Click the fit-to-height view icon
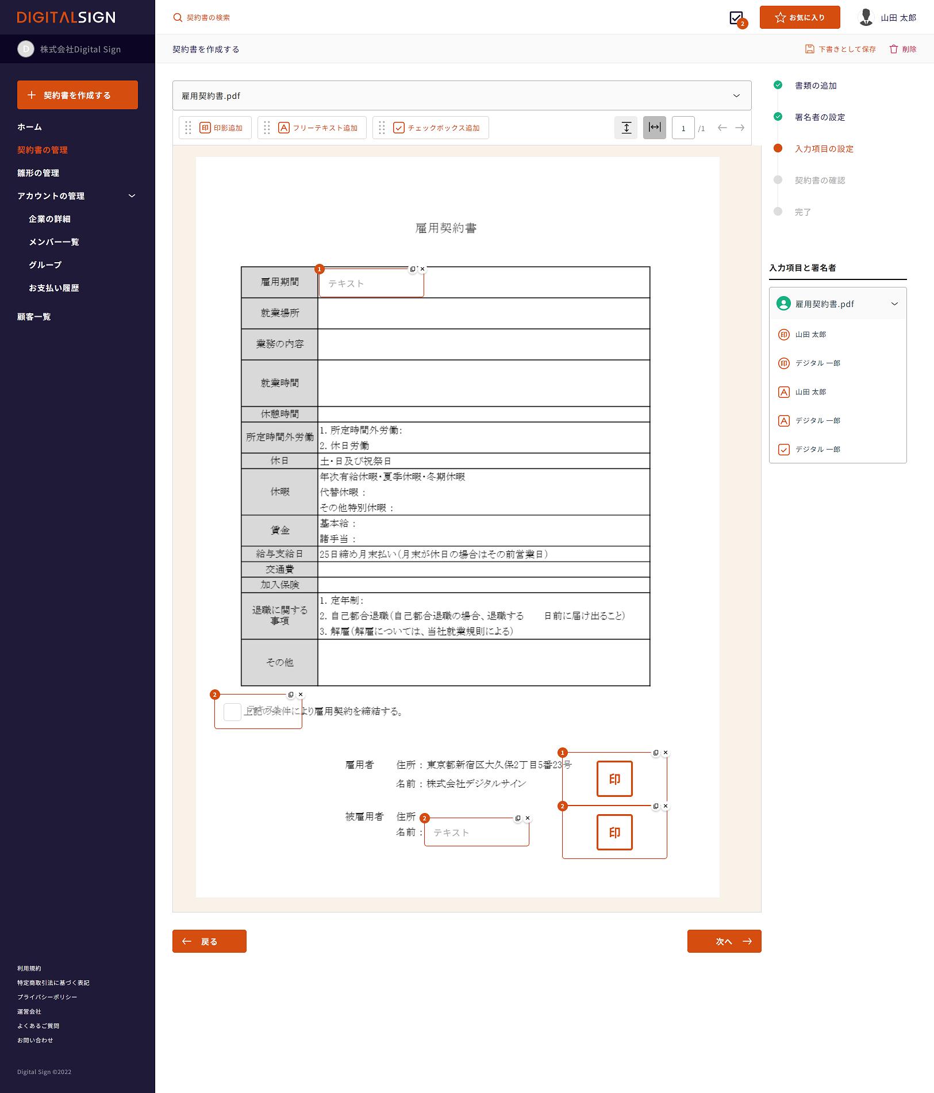934x1093 pixels. [x=626, y=128]
